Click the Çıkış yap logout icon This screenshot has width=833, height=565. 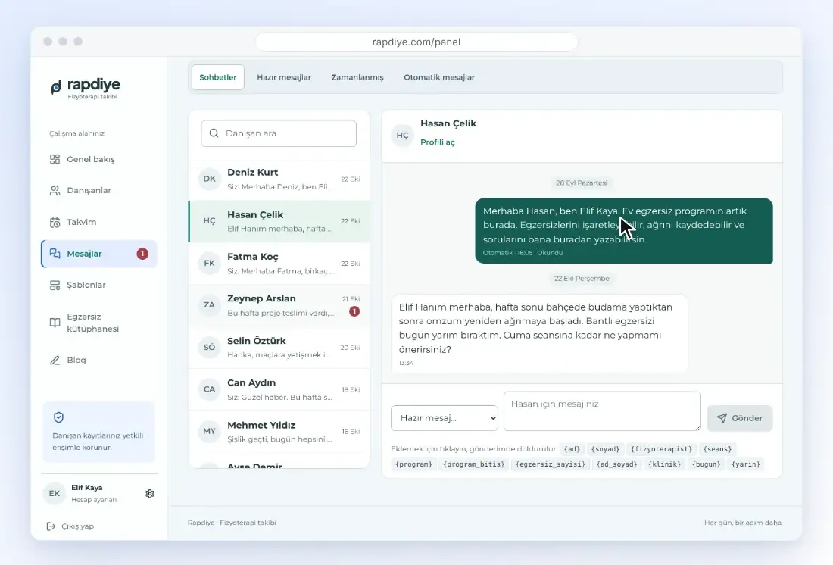click(x=51, y=526)
